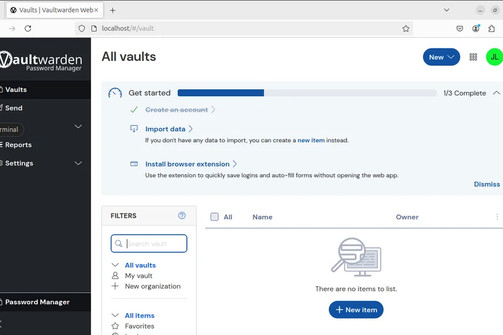
Task: Open the New dropdown button
Action: pyautogui.click(x=441, y=57)
